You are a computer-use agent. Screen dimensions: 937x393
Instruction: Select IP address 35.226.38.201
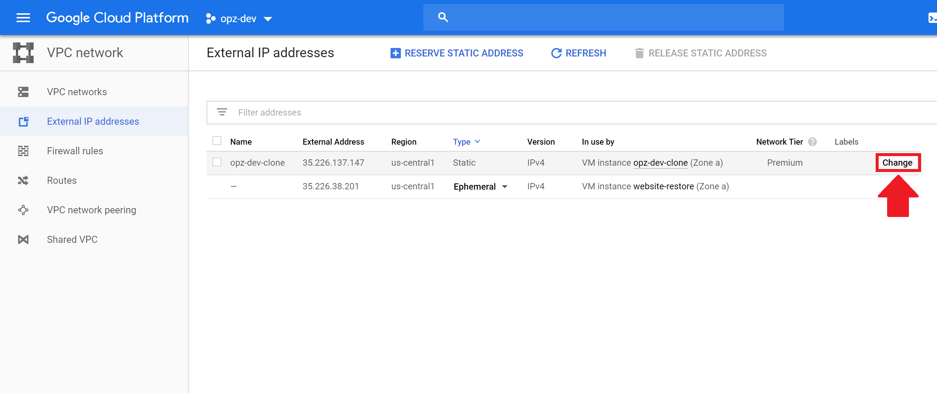pos(331,186)
